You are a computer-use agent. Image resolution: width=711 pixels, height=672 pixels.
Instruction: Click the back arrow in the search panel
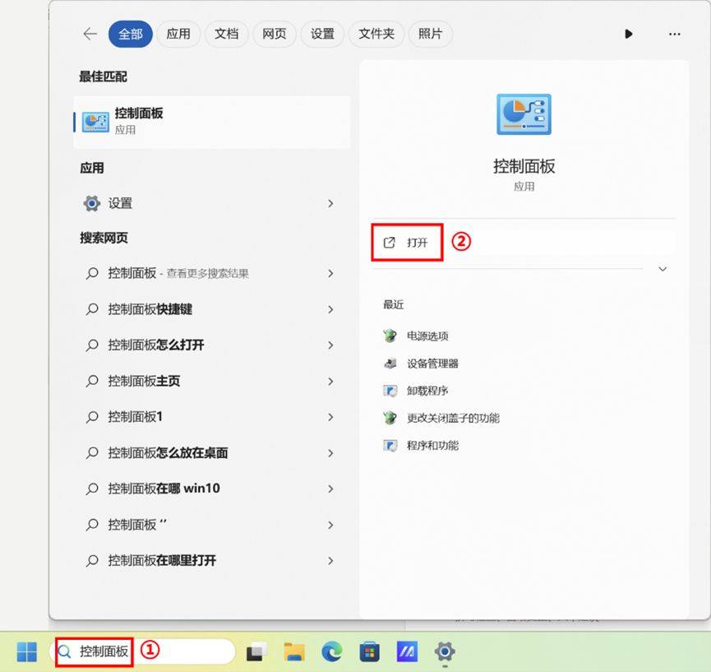[90, 34]
